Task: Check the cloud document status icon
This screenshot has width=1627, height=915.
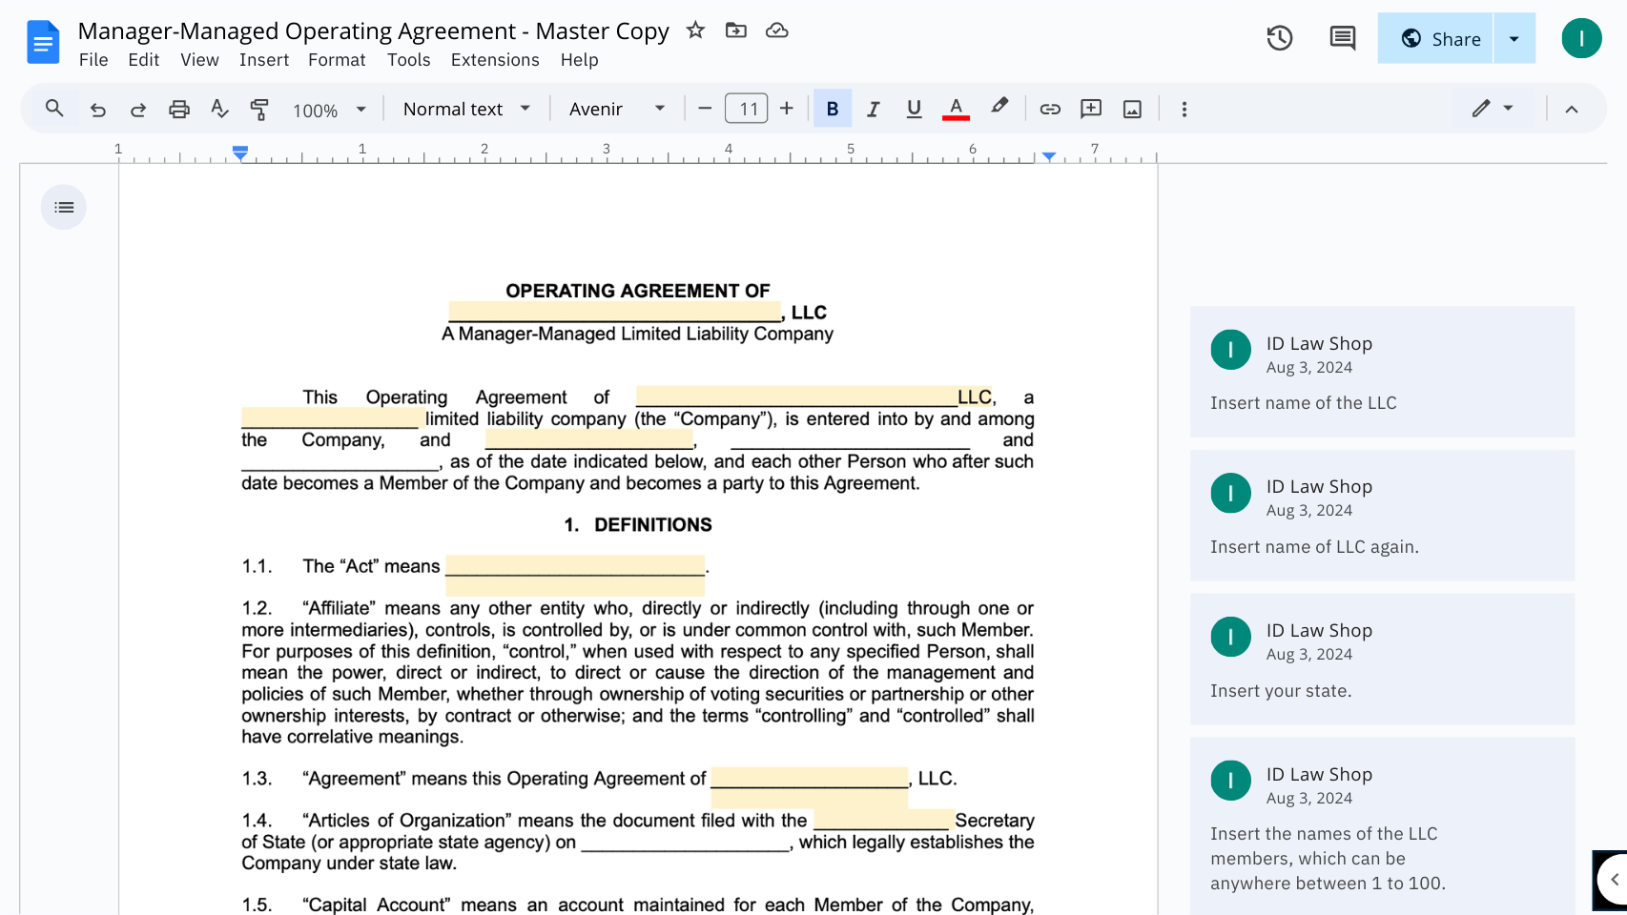Action: 777,30
